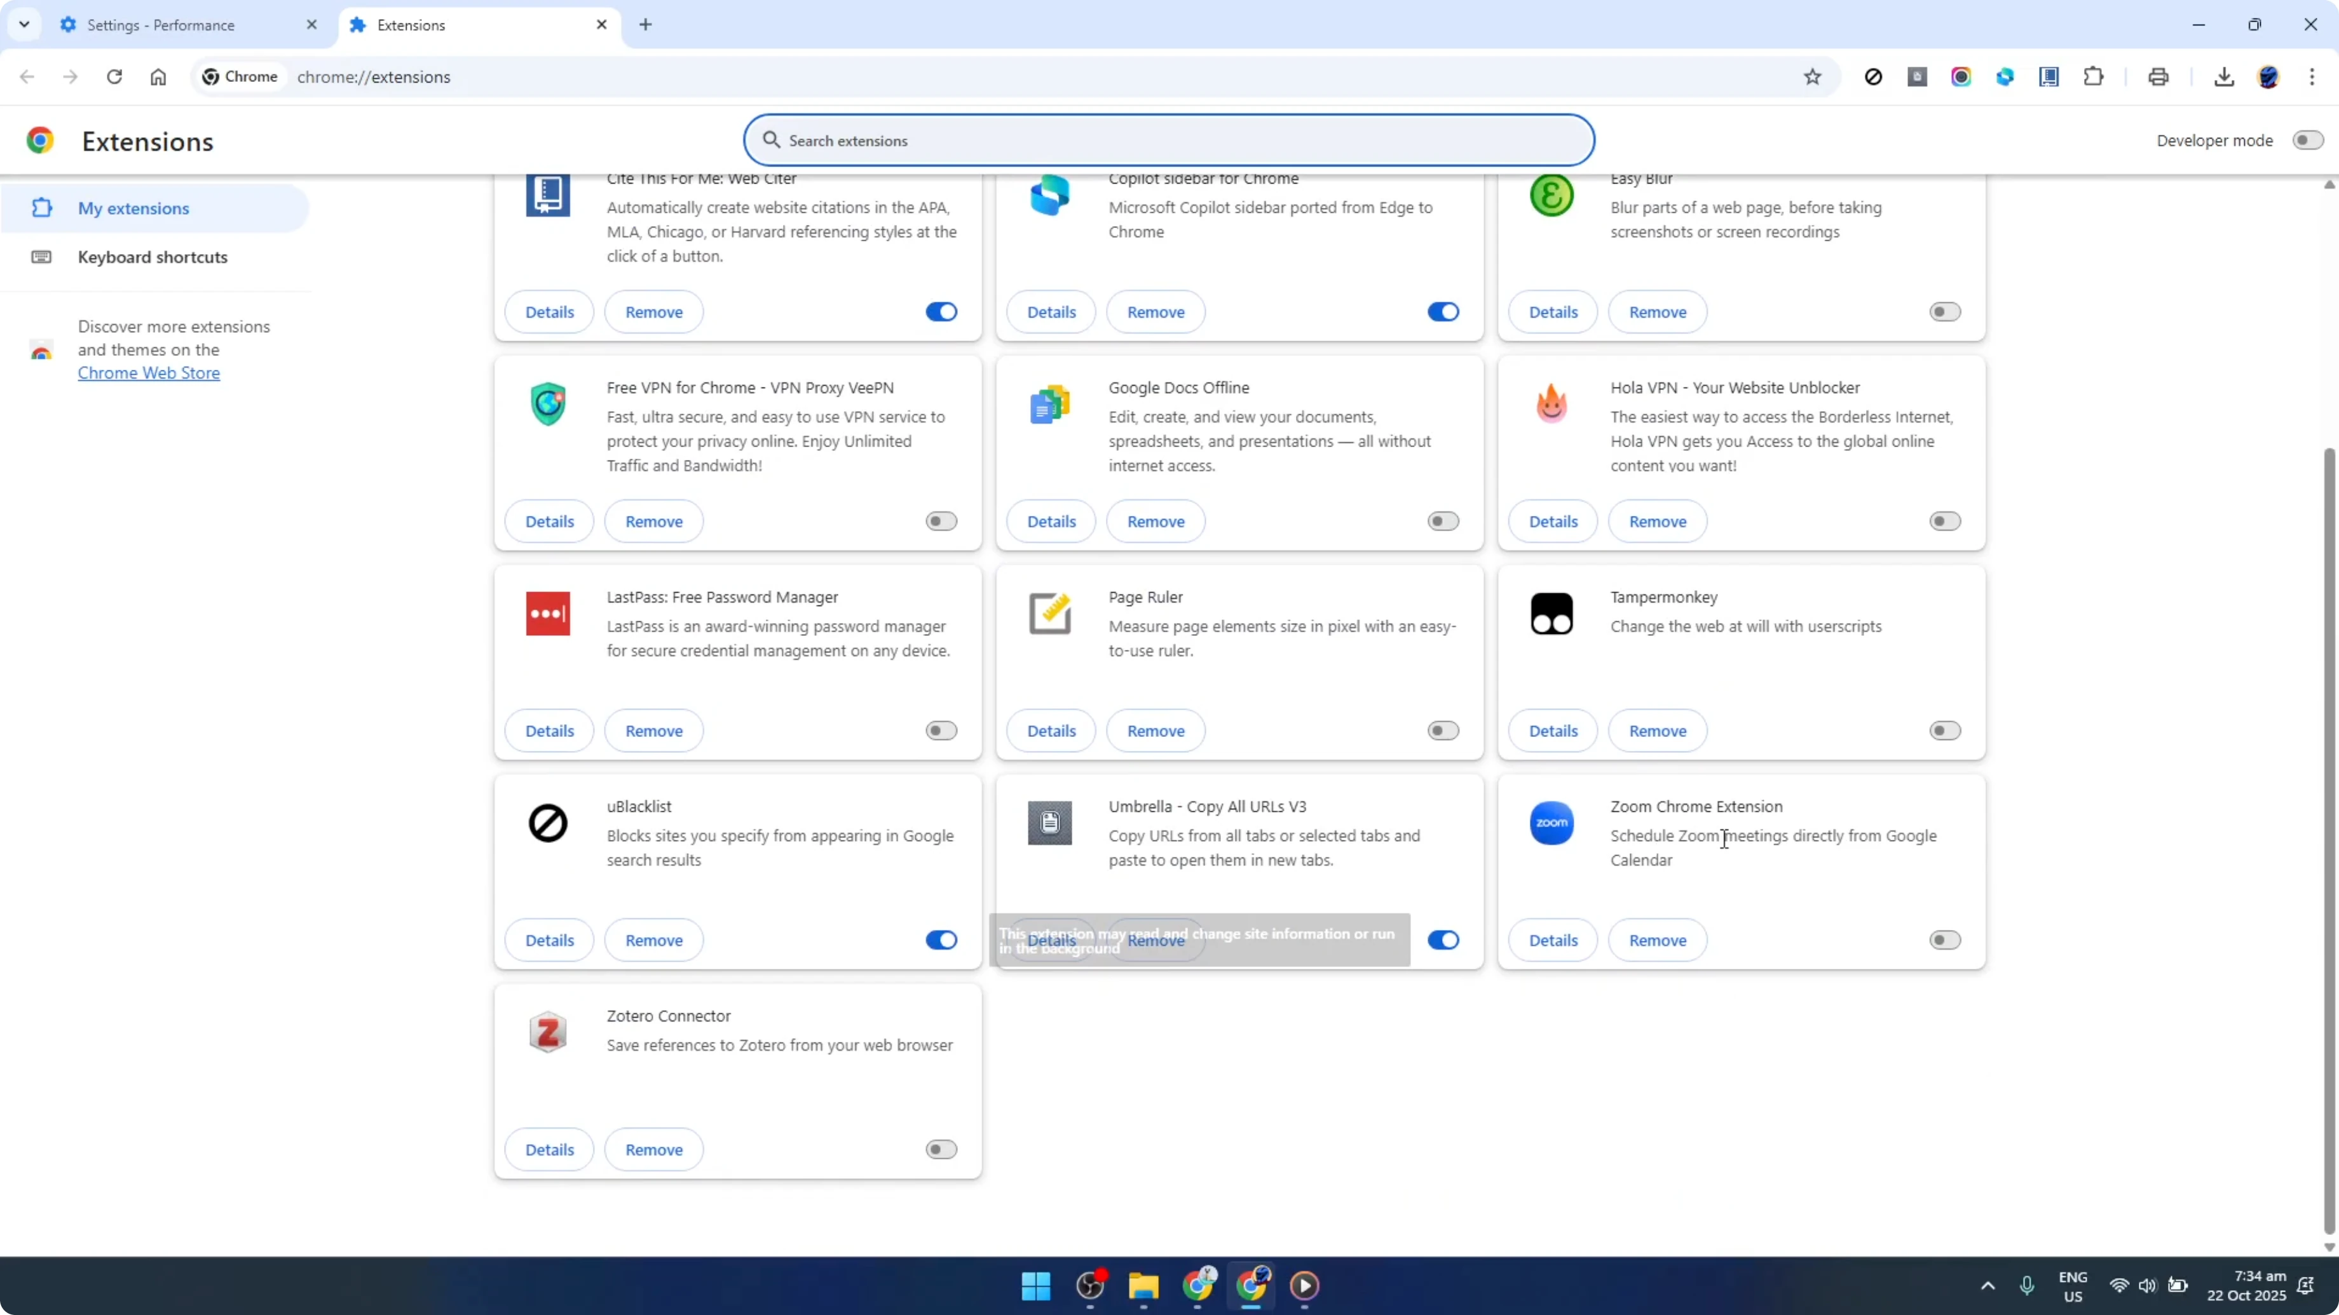Disable Cite This For Me extension
Screen dimensions: 2339x1315
click(x=941, y=312)
